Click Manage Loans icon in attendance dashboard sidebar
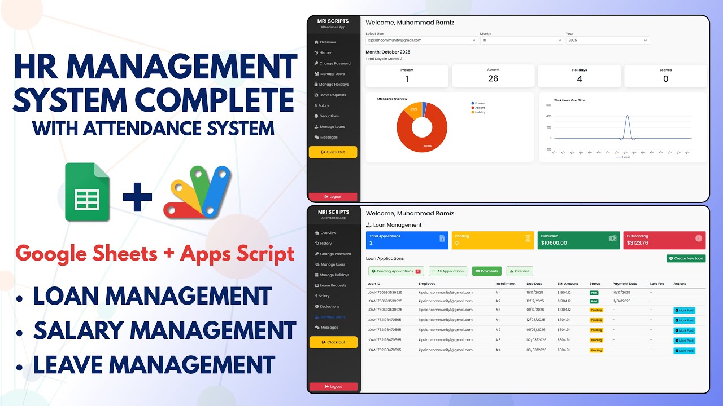Viewport: 723px width, 406px height. 317,127
